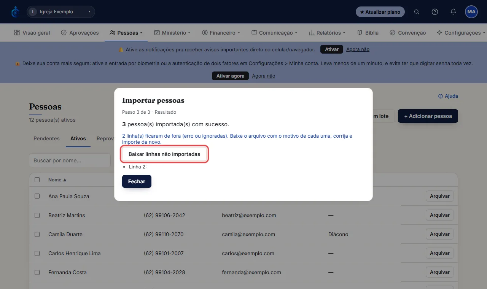Open the Relatórios dropdown menu
The height and width of the screenshot is (289, 487).
[327, 33]
